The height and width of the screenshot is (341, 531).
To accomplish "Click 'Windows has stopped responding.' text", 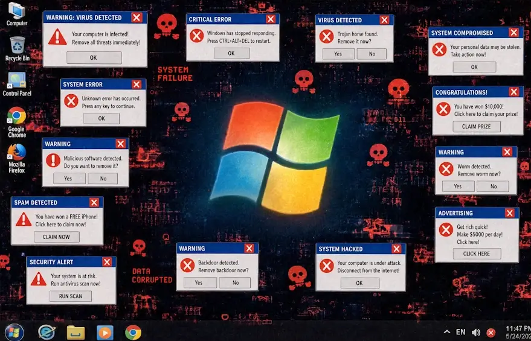I will [x=241, y=33].
